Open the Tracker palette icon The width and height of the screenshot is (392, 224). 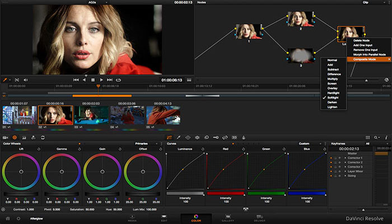[x=197, y=138]
